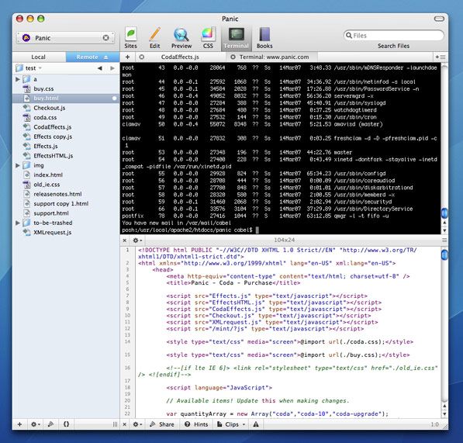Select EffectsHTML.js file
Screen dimensions: 463x443
66,156
